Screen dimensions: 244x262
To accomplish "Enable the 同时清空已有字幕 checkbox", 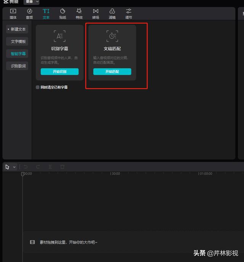I will [x=38, y=87].
